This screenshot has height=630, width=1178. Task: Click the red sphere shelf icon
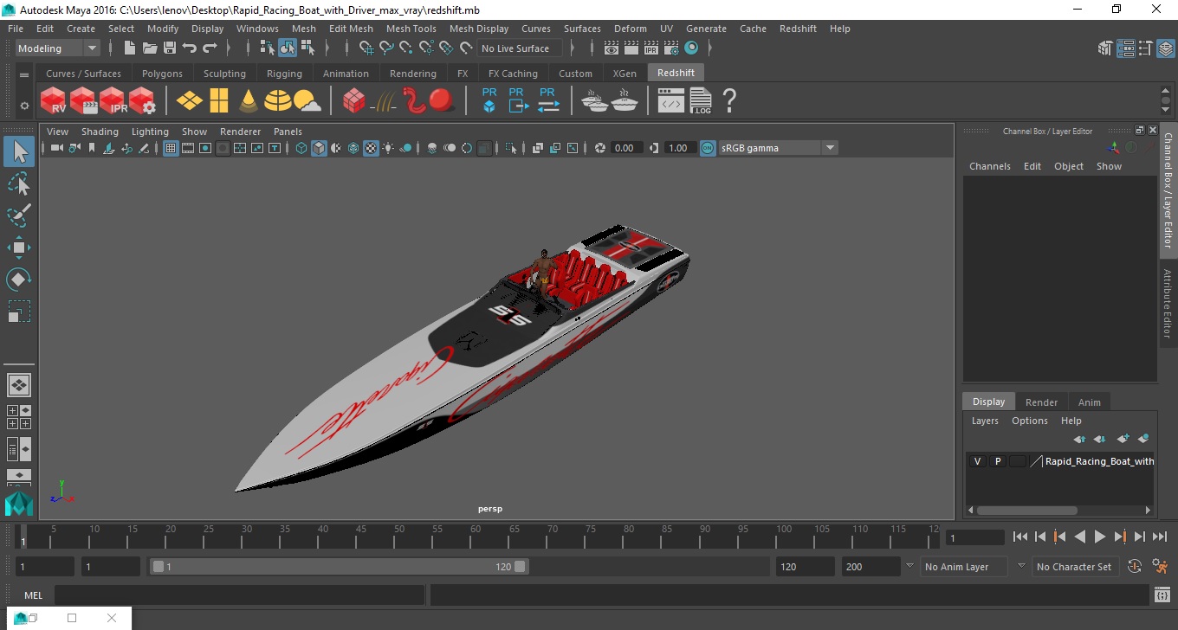click(442, 100)
